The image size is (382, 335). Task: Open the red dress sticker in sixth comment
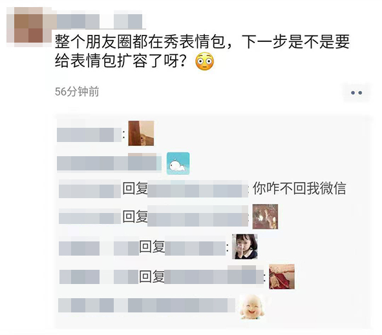282,277
